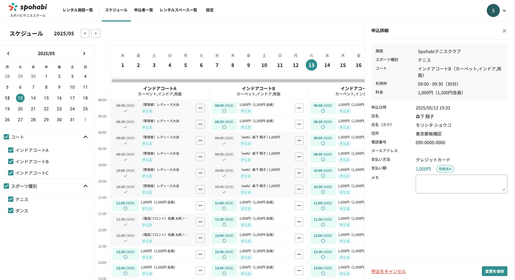
Task: Click the 受領済み payment status badge
Action: [445, 169]
